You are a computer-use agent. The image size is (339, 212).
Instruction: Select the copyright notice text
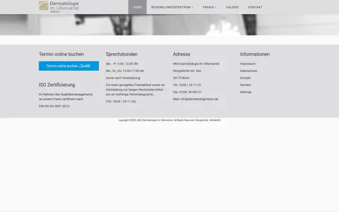pyautogui.click(x=169, y=120)
